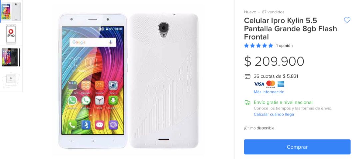The height and width of the screenshot is (159, 360).
Task: Click the American Express logo
Action: 281,84
